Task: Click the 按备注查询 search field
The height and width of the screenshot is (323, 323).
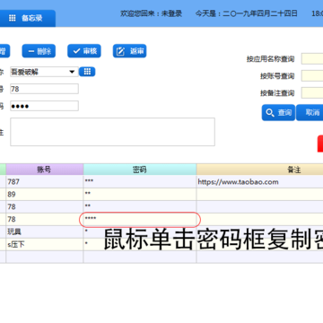Action: [312, 93]
